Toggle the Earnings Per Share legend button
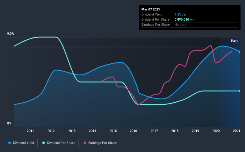This screenshot has width=245, height=152. (100, 143)
